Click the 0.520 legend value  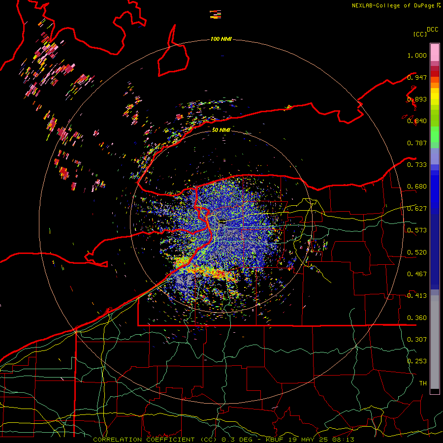pyautogui.click(x=417, y=253)
